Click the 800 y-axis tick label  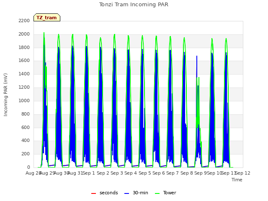(x=26, y=114)
